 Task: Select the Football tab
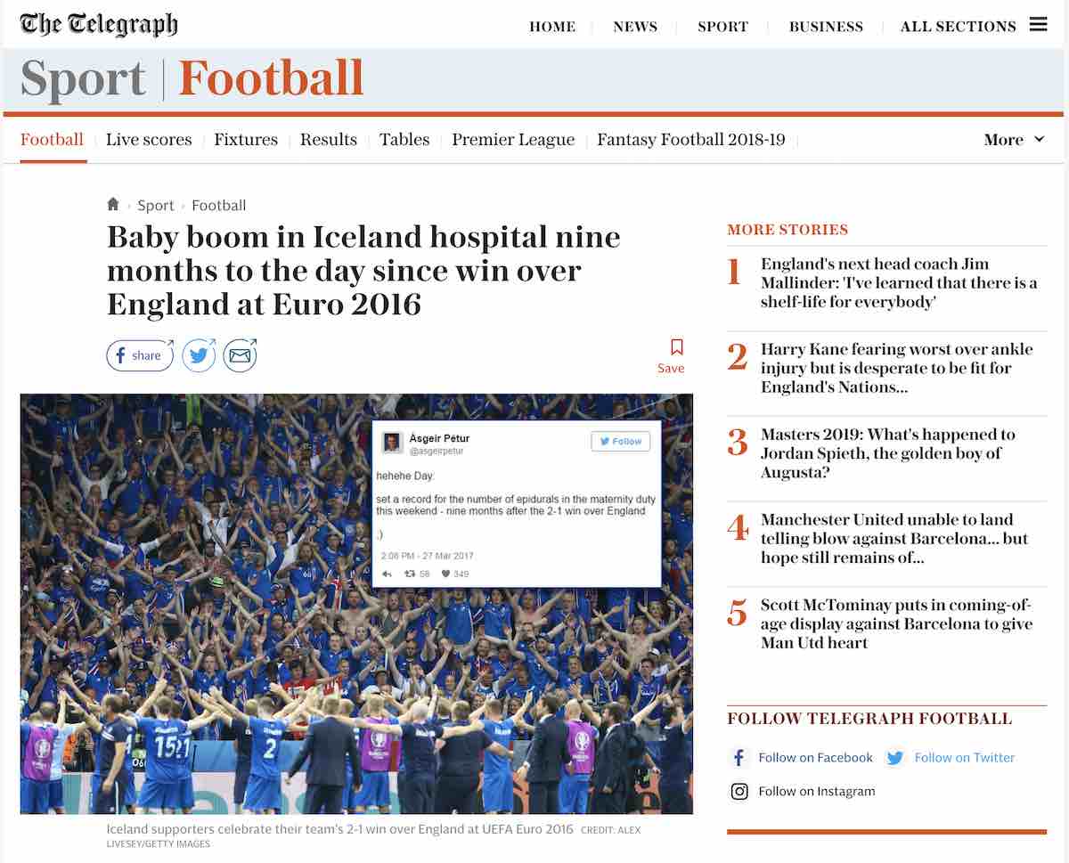[52, 140]
